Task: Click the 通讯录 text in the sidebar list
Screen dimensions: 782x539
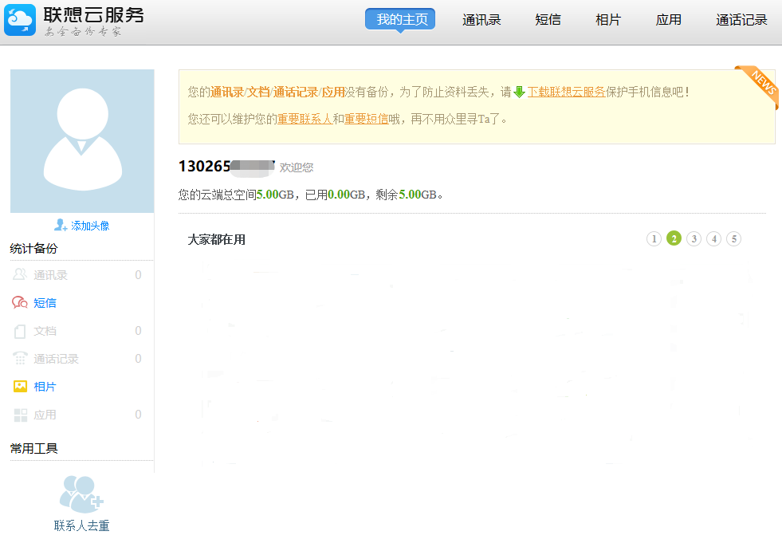Action: coord(50,275)
